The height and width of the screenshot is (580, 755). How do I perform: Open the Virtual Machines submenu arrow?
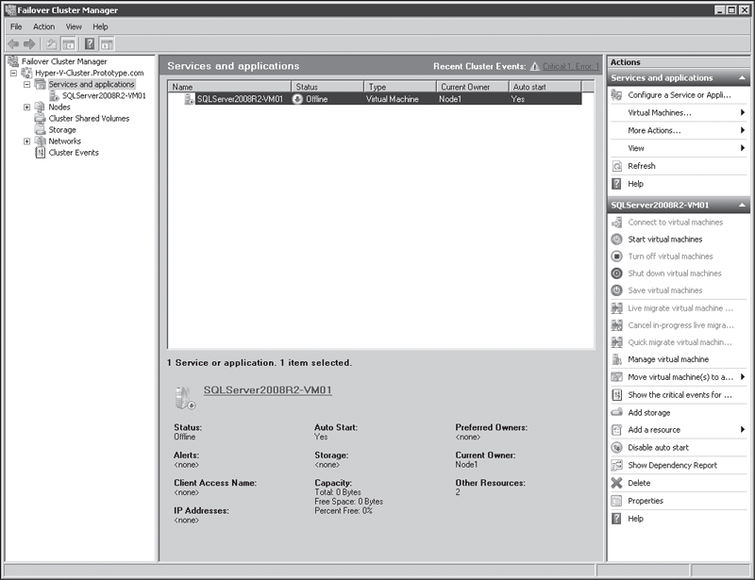tap(743, 112)
